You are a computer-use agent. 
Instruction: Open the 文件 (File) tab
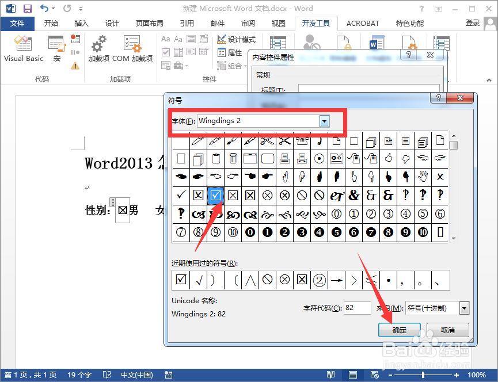(17, 24)
